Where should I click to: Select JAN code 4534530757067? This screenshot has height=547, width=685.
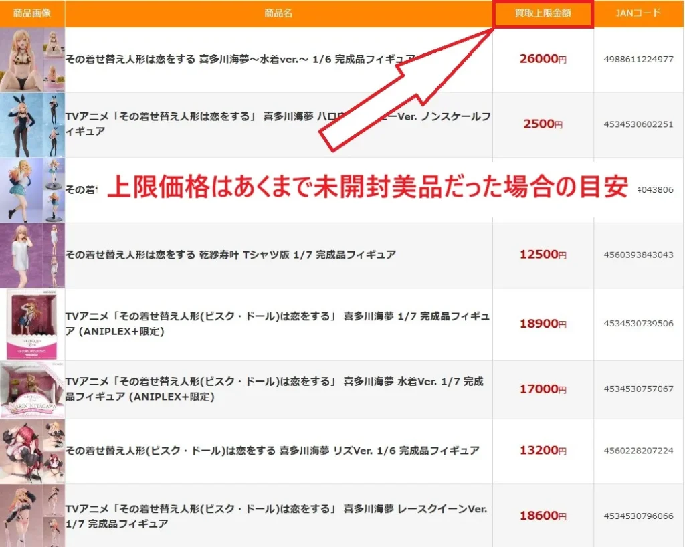(x=638, y=389)
